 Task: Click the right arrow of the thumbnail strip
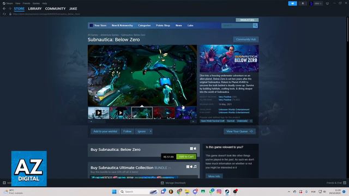click(193, 121)
